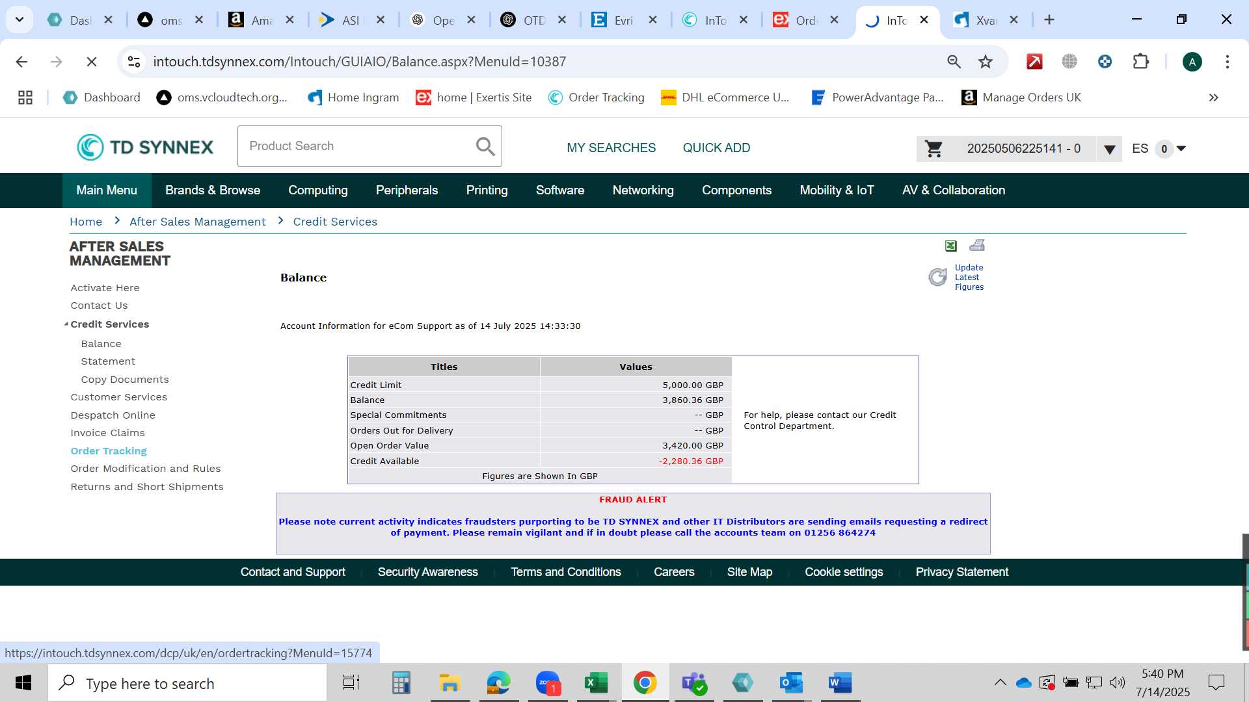1249x702 pixels.
Task: Show hidden system tray icons
Action: click(1000, 682)
